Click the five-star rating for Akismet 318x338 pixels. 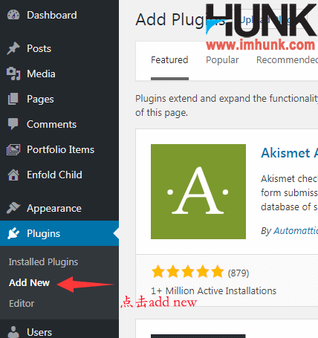(x=187, y=271)
